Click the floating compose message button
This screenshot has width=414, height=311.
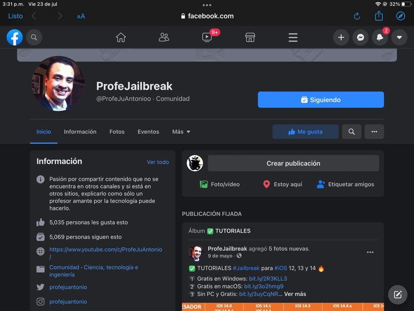[x=398, y=295]
